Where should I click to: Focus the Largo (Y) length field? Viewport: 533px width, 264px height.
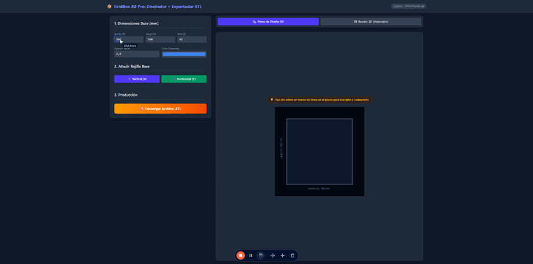160,40
